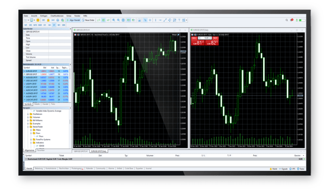Select the vertical line drawing tool
Viewport: 329px width, 194px height.
(156, 20)
